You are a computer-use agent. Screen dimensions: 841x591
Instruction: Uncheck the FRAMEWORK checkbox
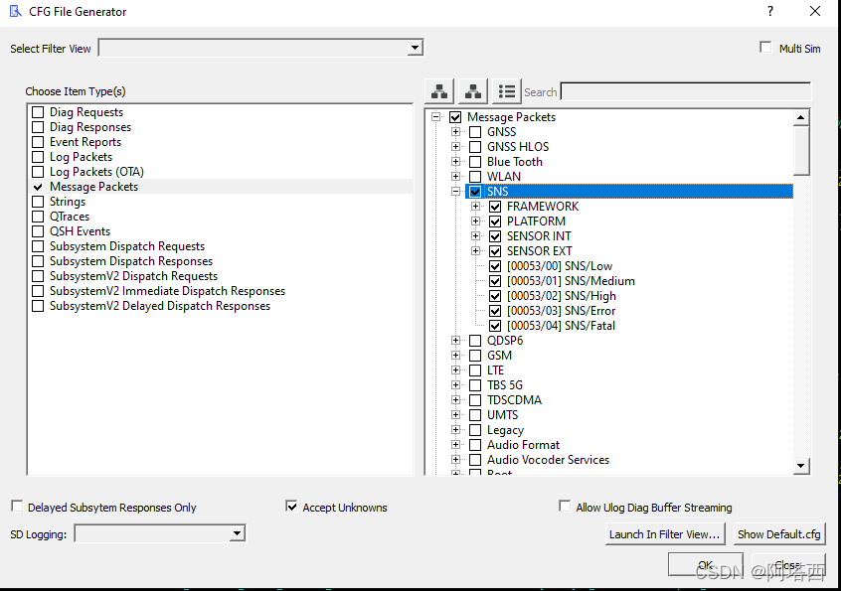pyautogui.click(x=495, y=207)
